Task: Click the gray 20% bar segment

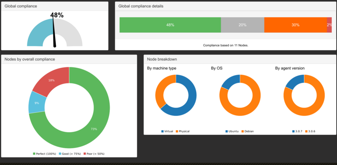Action: pyautogui.click(x=243, y=25)
